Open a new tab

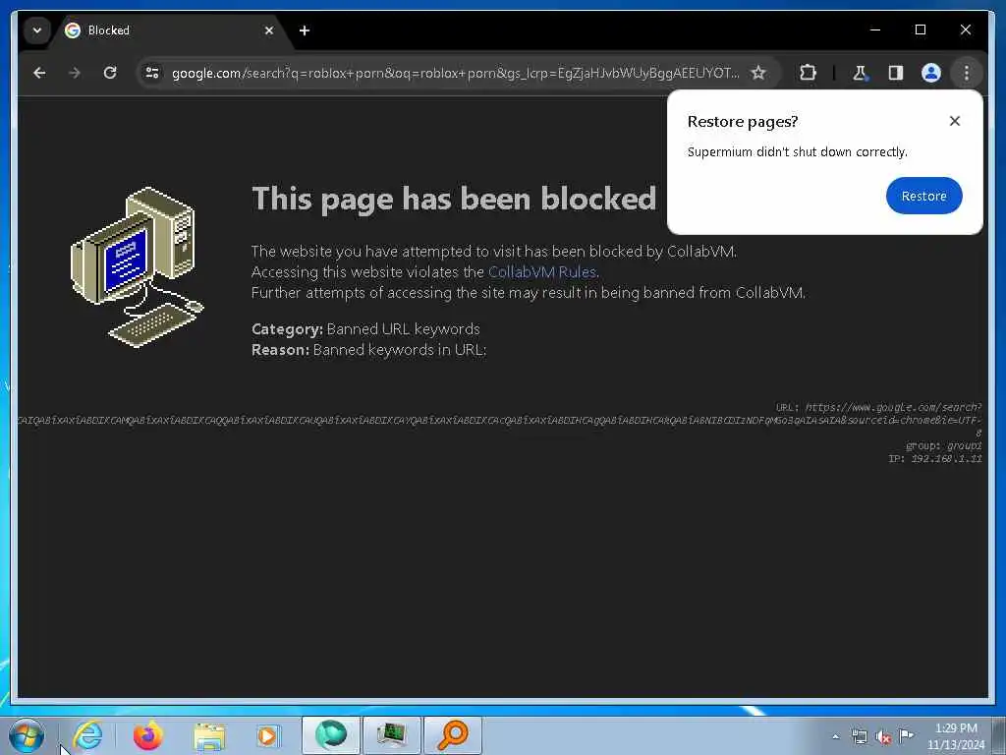(305, 30)
